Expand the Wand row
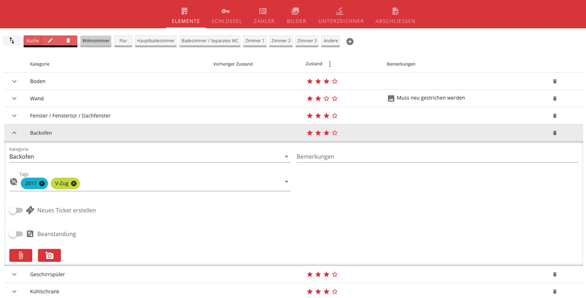 pyautogui.click(x=14, y=99)
